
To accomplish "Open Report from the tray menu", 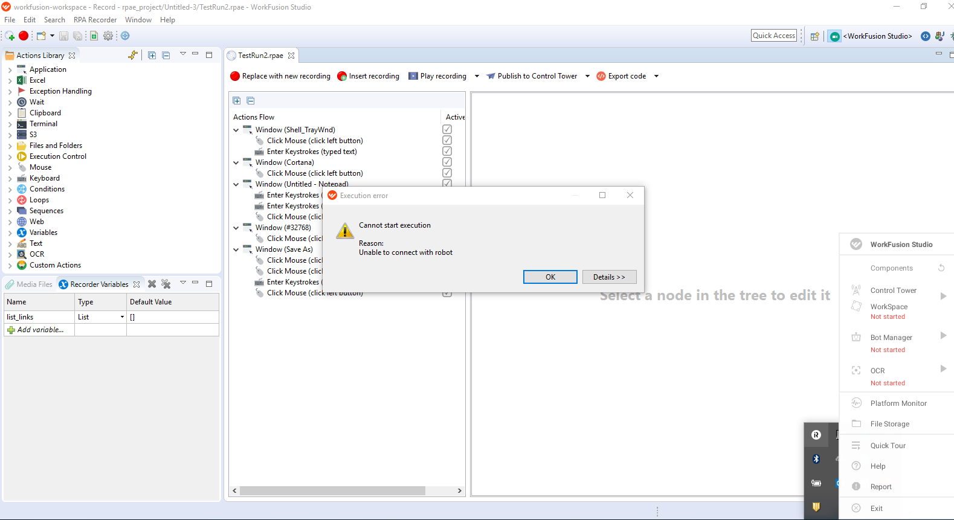I will (881, 487).
